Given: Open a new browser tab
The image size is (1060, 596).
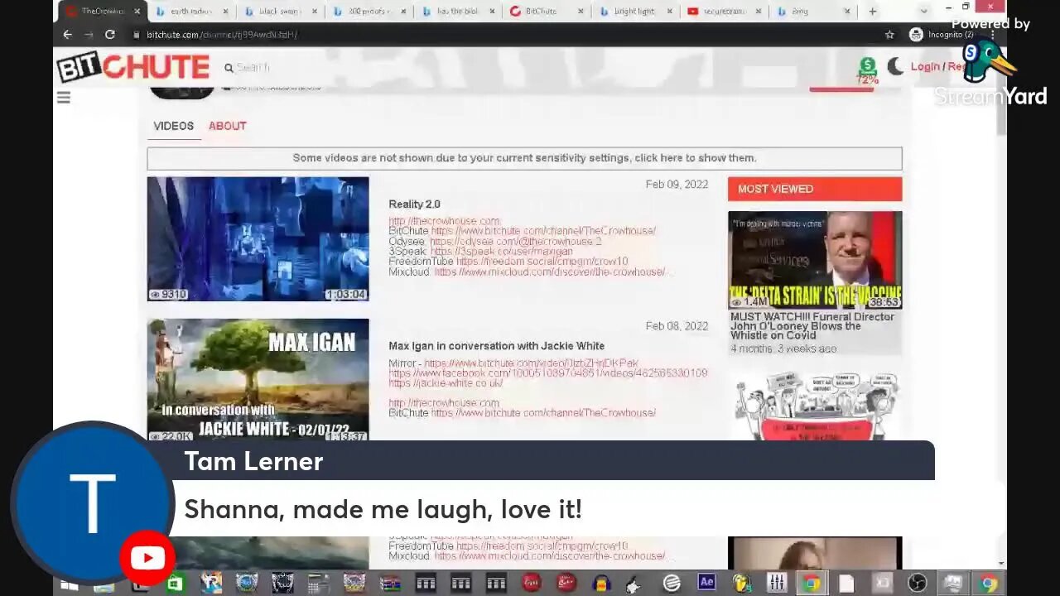Looking at the screenshot, I should (x=872, y=12).
